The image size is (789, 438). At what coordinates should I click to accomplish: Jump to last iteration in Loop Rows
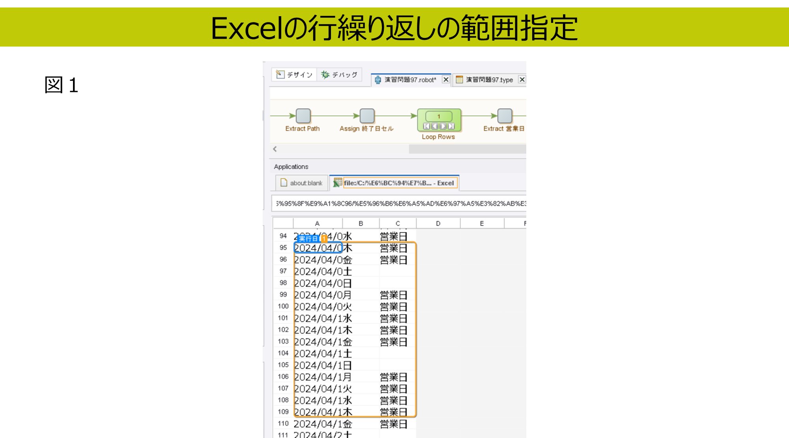pyautogui.click(x=451, y=126)
